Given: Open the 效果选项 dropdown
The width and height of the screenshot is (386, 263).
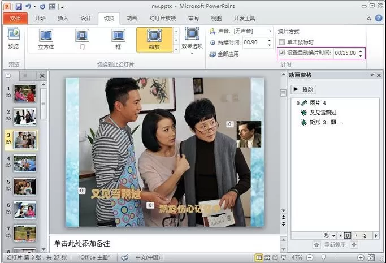Looking at the screenshot, I should 192,41.
